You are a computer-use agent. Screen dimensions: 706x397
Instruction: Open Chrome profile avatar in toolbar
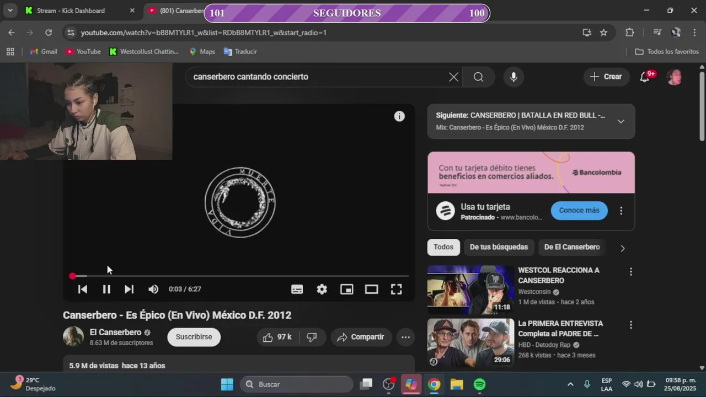click(x=676, y=33)
